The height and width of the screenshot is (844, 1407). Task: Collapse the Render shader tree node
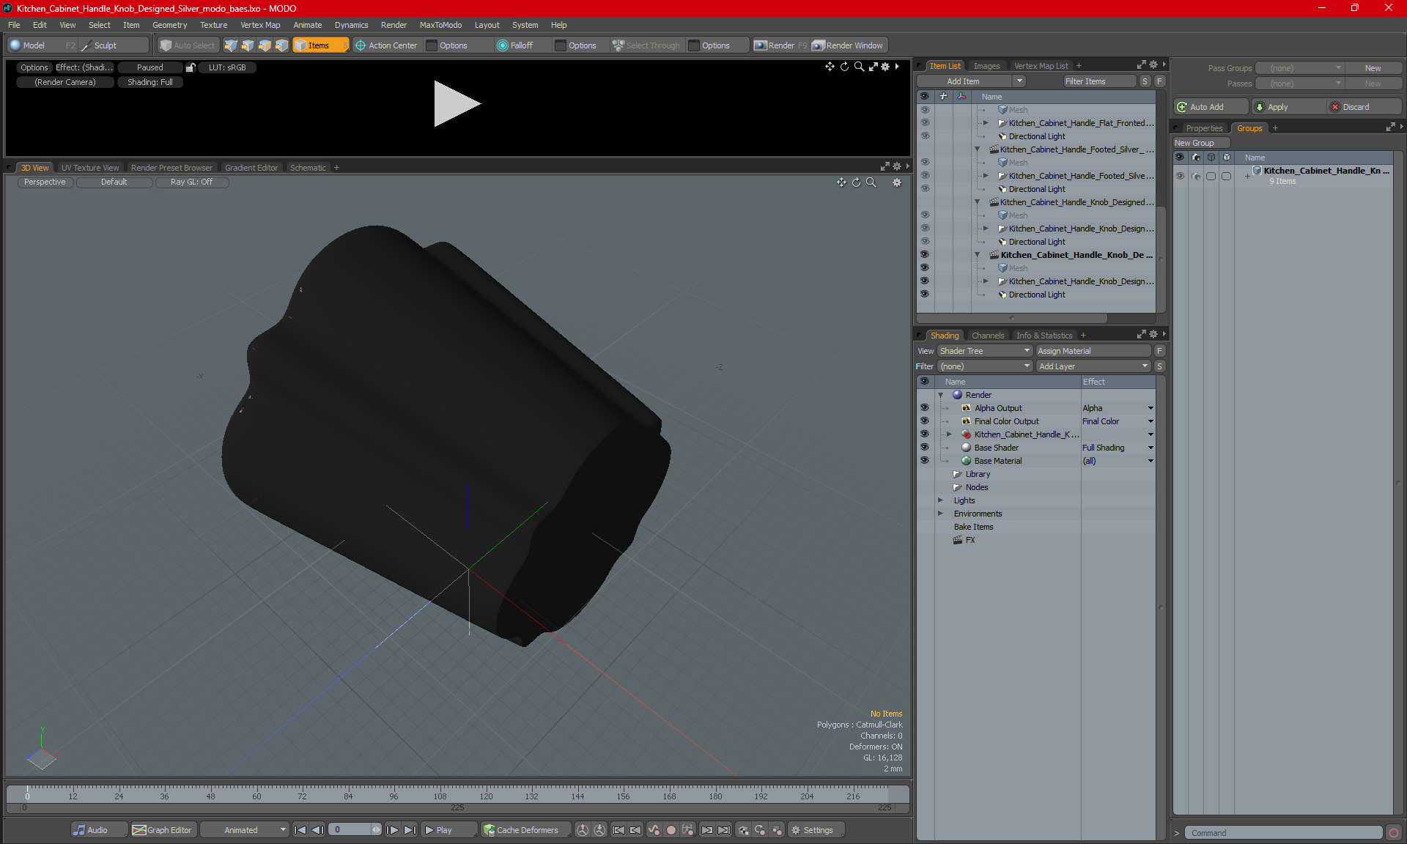tap(940, 395)
